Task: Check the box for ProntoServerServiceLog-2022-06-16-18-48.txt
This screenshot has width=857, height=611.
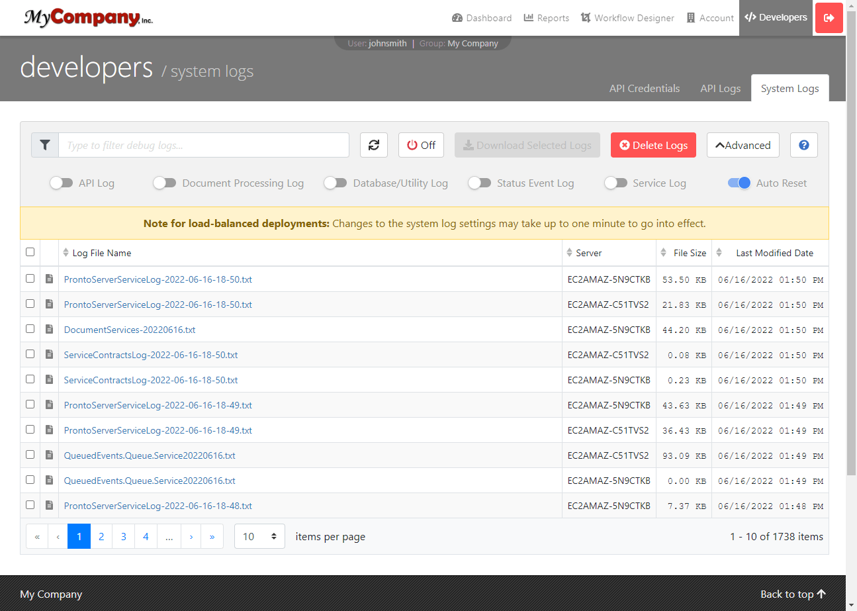Action: (x=30, y=505)
